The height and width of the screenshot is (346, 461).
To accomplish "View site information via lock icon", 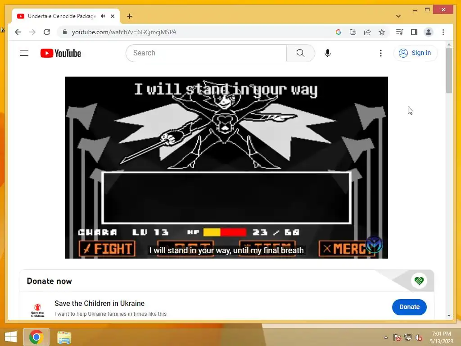I will tap(65, 32).
